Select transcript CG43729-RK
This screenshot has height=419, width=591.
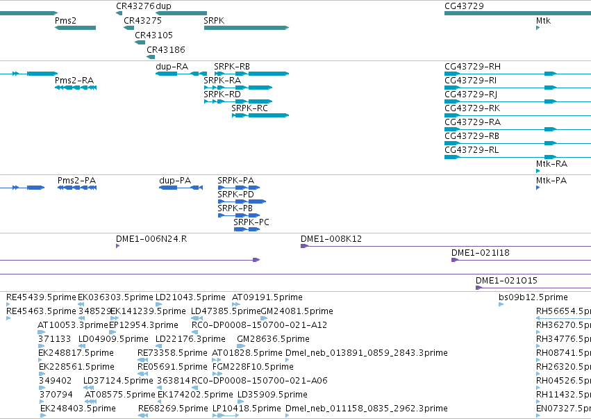pos(517,115)
